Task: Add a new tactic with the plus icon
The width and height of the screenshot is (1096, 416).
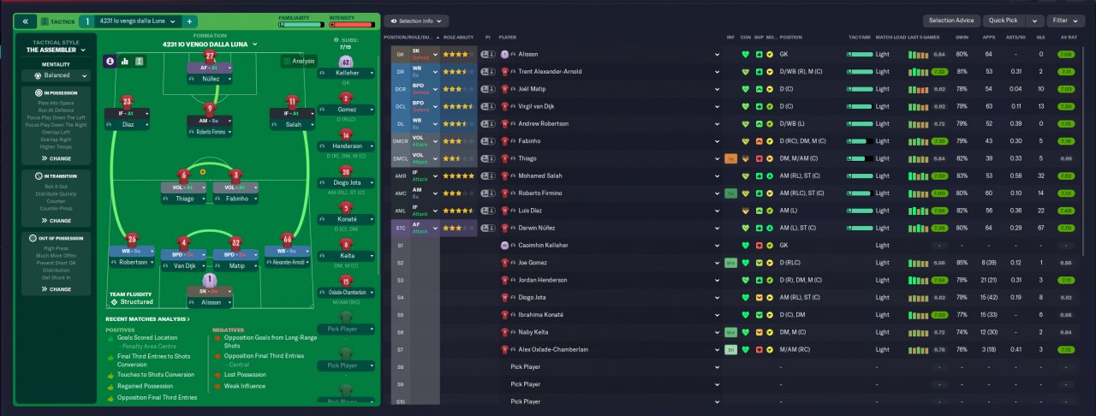Action: tap(190, 21)
